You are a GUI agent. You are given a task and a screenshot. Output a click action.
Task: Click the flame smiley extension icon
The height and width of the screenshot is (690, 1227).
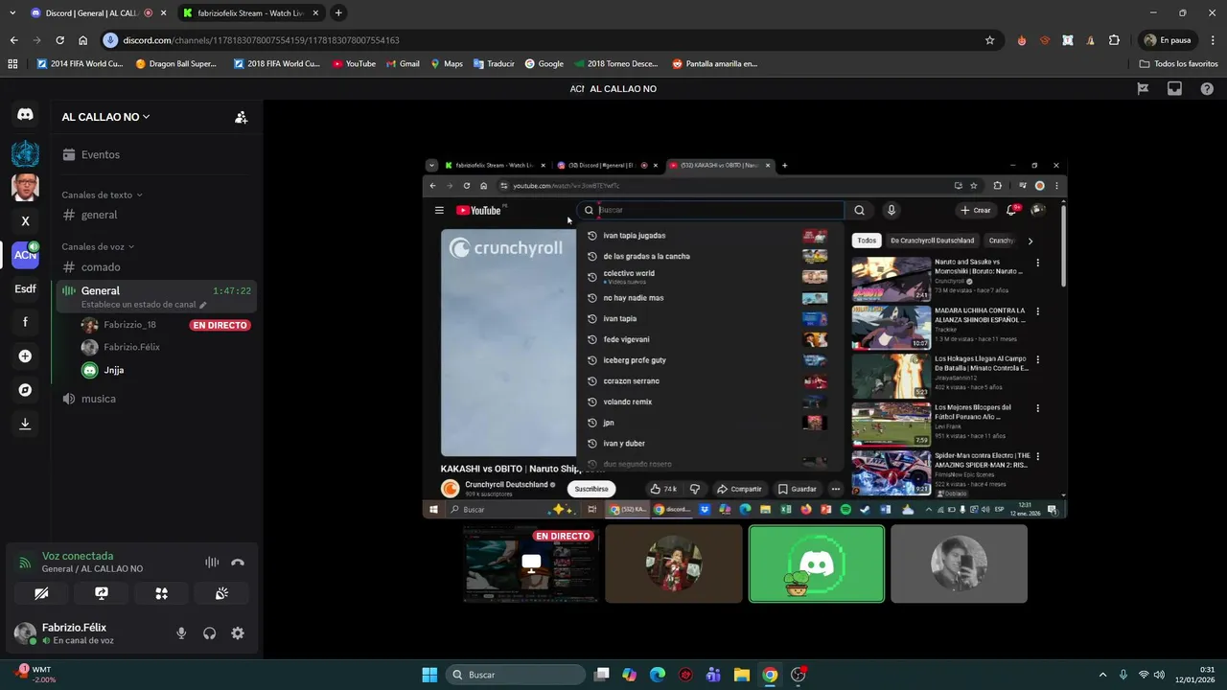[1022, 40]
